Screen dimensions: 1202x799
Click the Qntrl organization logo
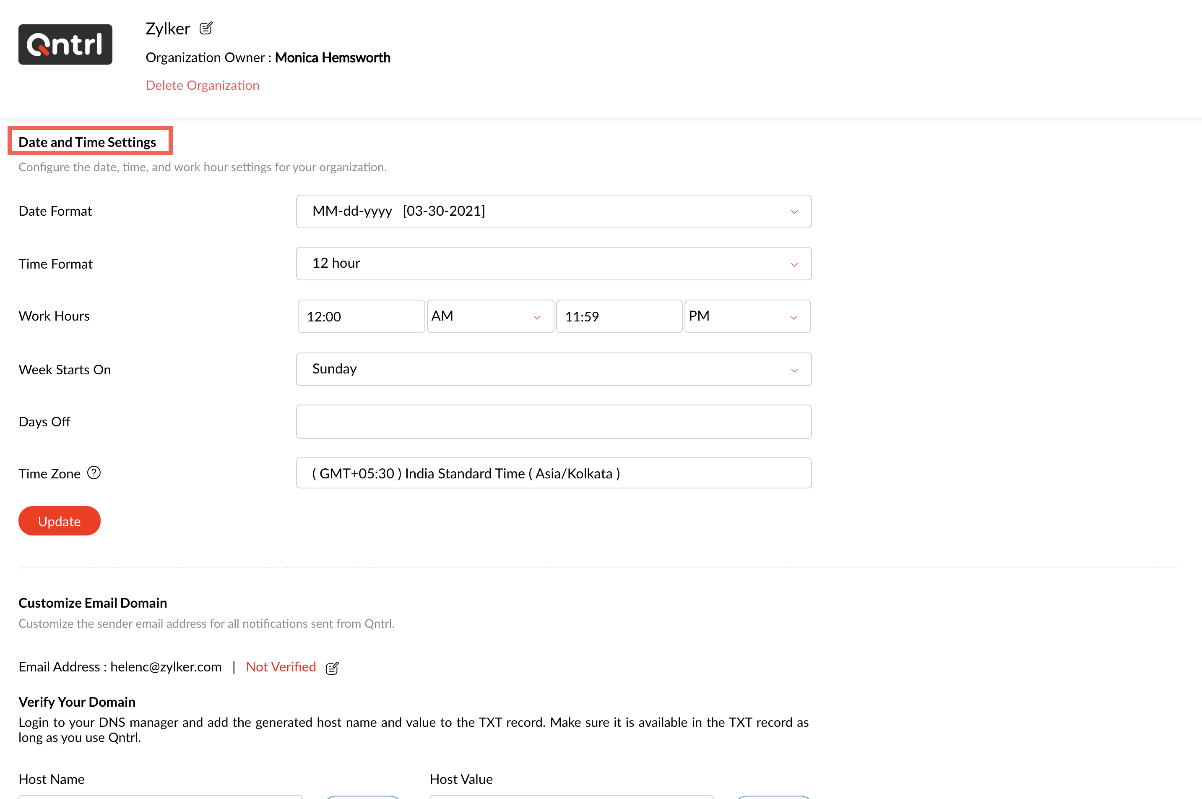[65, 44]
